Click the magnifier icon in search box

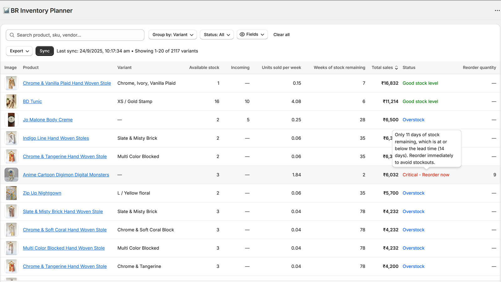click(x=12, y=35)
